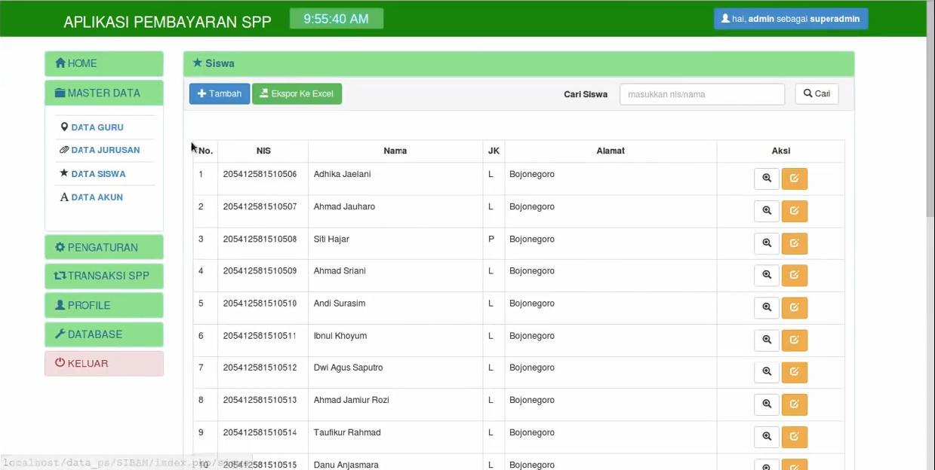Expand the TRANSAKSI SPP menu section
Viewport: 935px width, 470px height.
tap(104, 276)
